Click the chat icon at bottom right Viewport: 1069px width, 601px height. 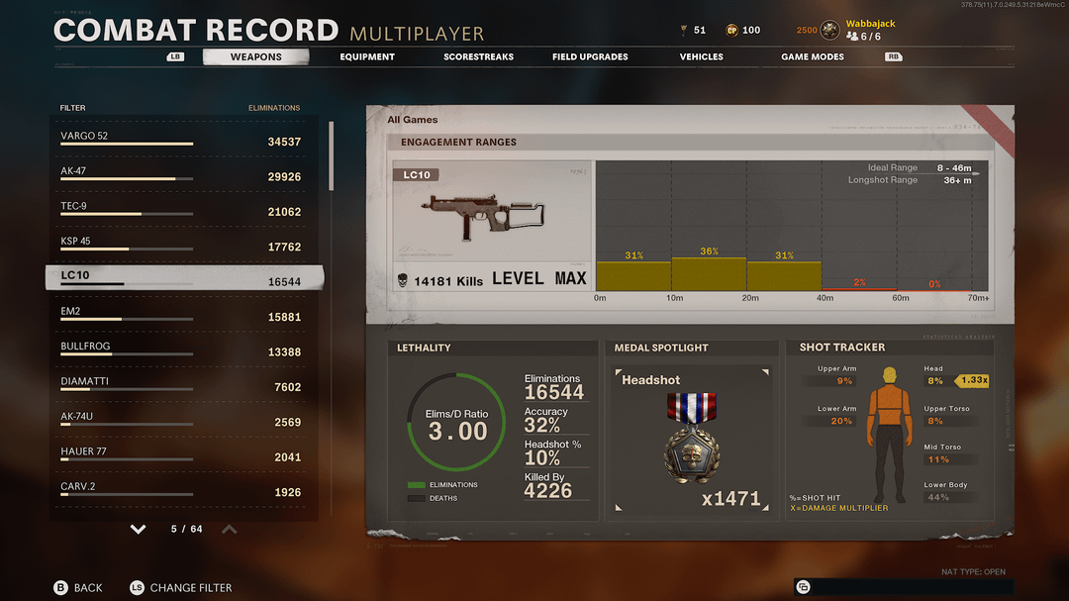pyautogui.click(x=803, y=587)
